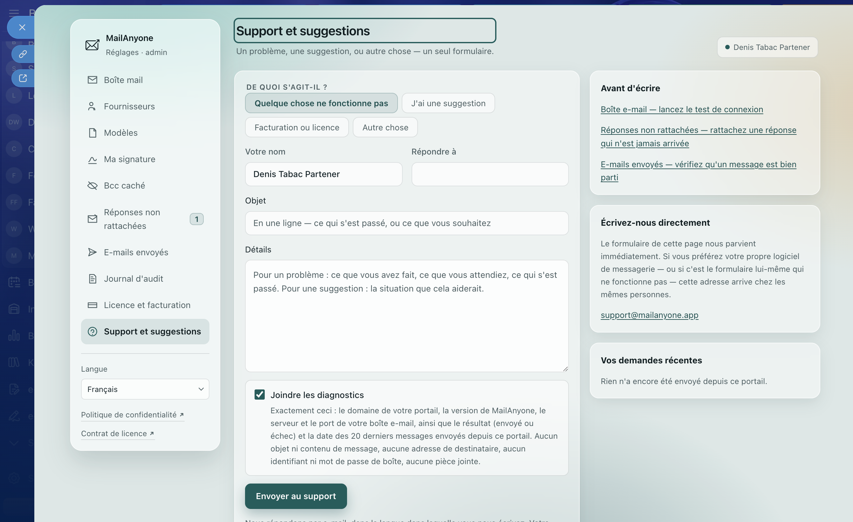
Task: Click the chain link icon button
Action: [x=23, y=54]
